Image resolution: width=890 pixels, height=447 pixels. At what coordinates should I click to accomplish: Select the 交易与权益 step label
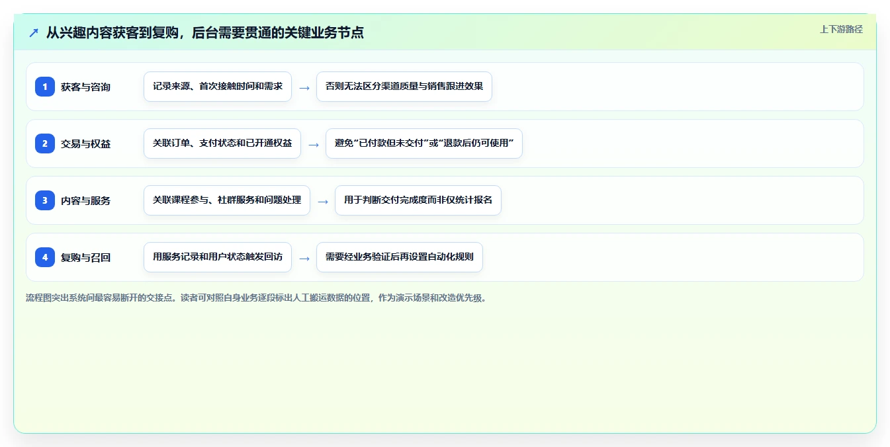(86, 143)
